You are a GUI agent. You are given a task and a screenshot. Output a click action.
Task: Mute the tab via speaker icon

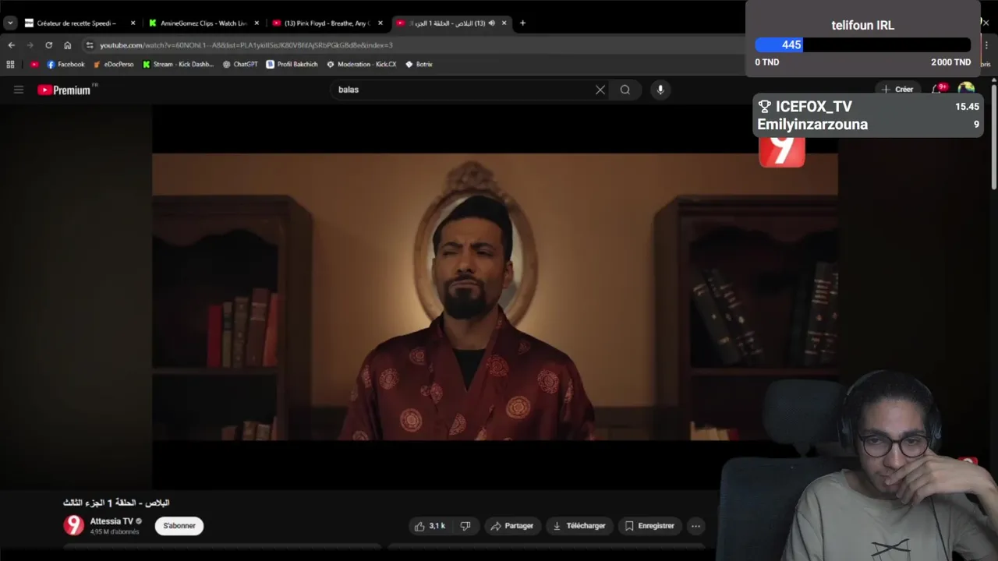tap(491, 23)
